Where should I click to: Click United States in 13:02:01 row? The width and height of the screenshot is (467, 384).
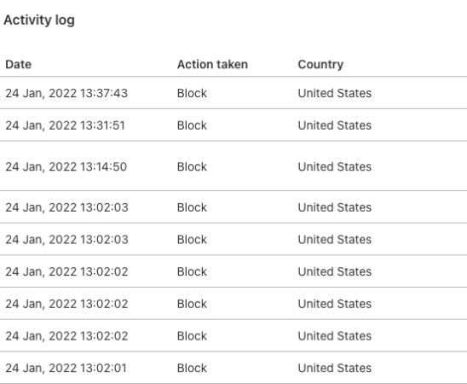[x=334, y=368]
